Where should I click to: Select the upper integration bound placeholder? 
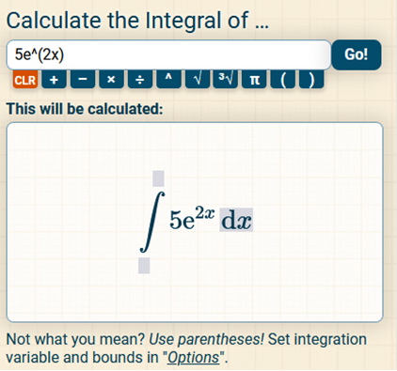point(158,178)
